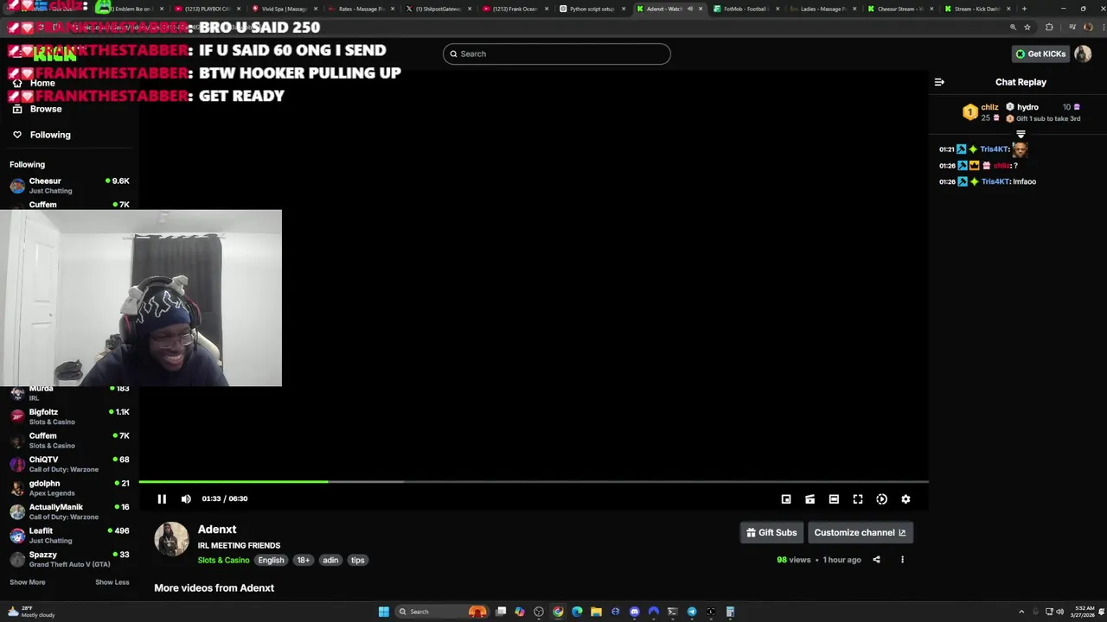Screen dimensions: 1107x622
Task: Select the English tag
Action: 271,560
